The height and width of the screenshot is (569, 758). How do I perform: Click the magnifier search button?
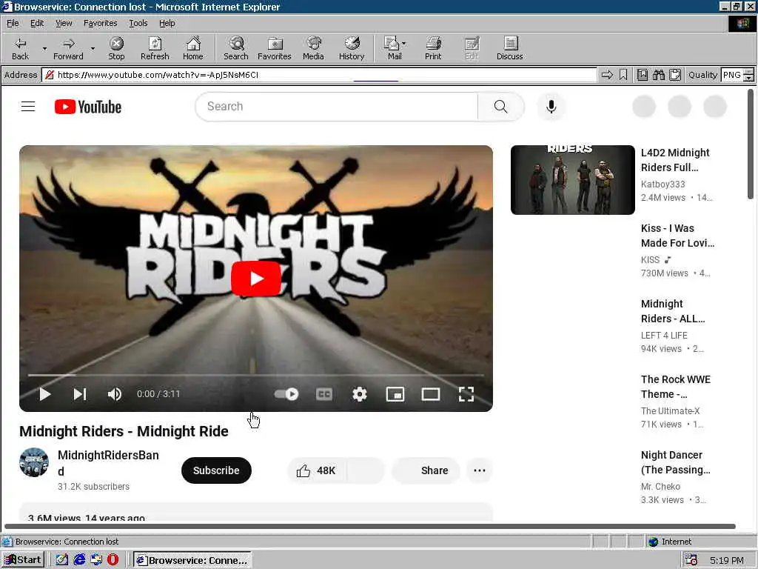(x=501, y=107)
